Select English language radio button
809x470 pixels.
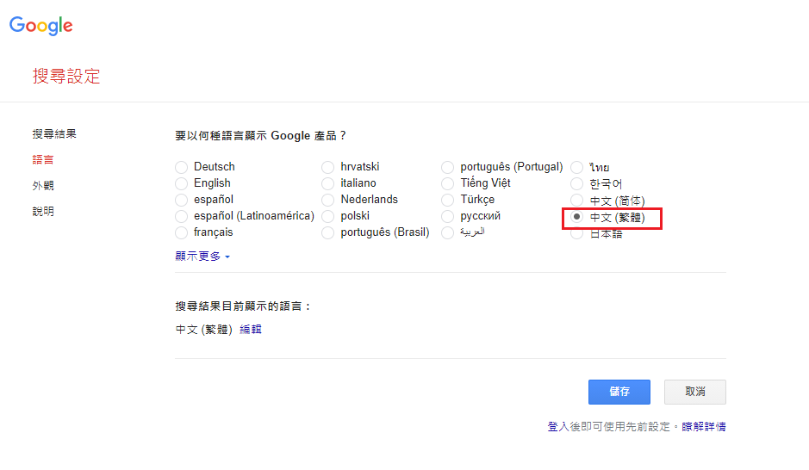181,183
